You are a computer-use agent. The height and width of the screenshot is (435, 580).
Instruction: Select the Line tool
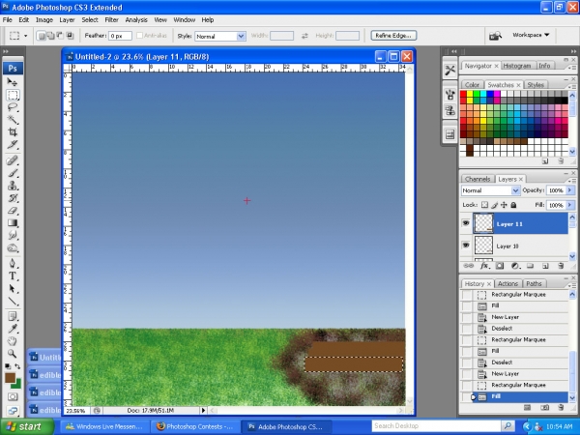(13, 301)
